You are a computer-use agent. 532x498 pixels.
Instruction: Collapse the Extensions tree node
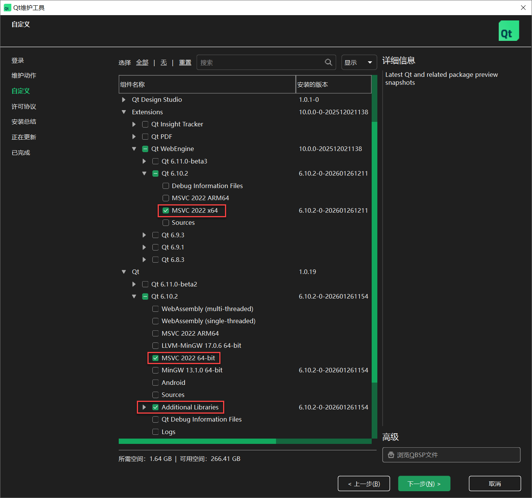pyautogui.click(x=124, y=112)
